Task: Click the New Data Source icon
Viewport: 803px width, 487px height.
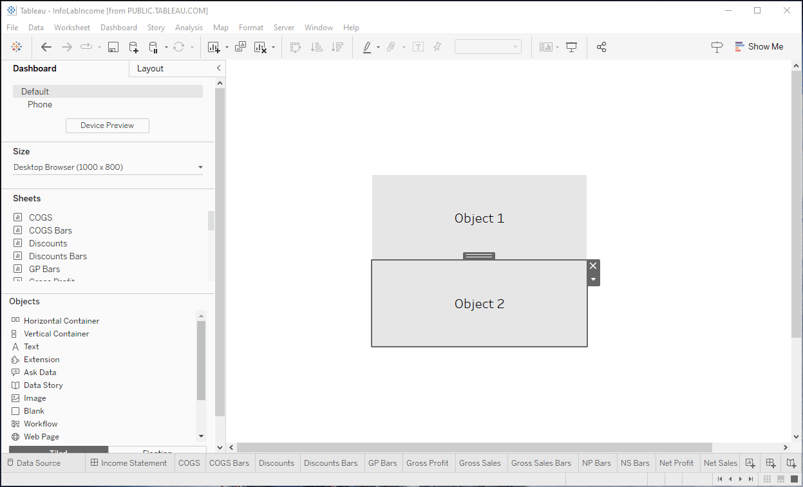Action: point(133,47)
